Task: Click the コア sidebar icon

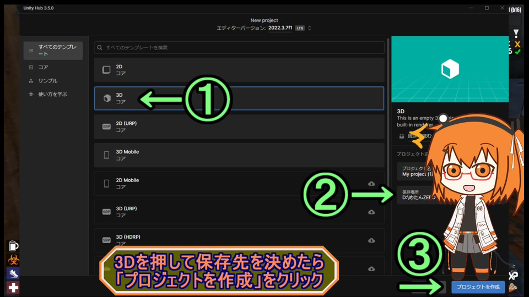Action: [x=31, y=67]
